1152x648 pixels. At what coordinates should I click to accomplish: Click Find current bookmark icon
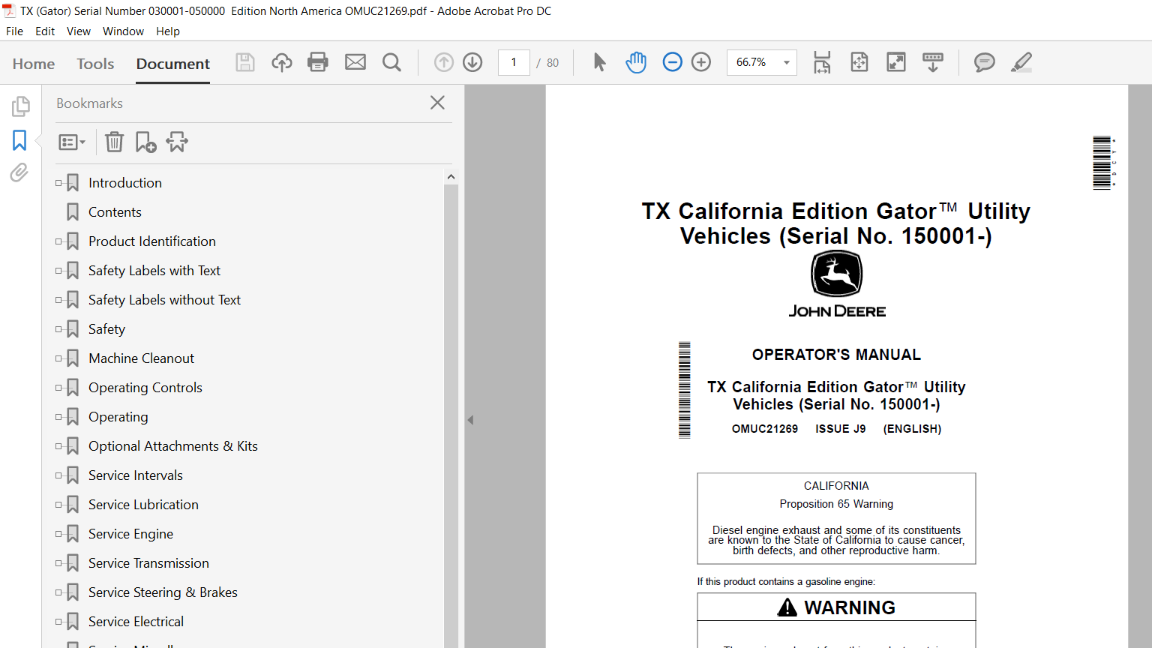tap(177, 142)
